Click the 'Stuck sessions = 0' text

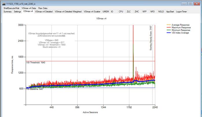tap(52, 47)
